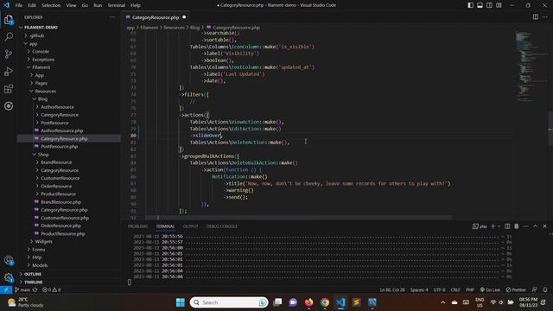Open the Accounts menu in activity bar

tap(9, 261)
